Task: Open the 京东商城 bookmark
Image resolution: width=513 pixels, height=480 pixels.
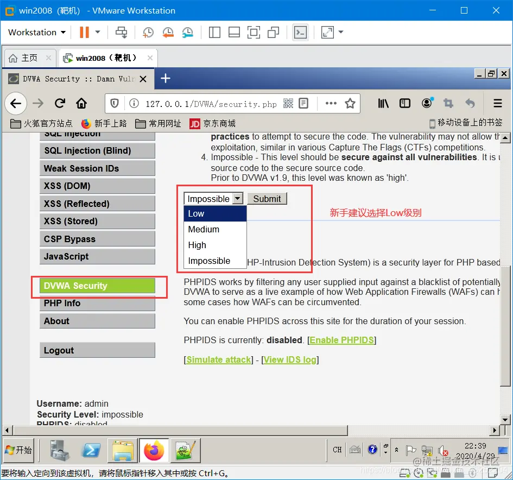Action: 212,123
